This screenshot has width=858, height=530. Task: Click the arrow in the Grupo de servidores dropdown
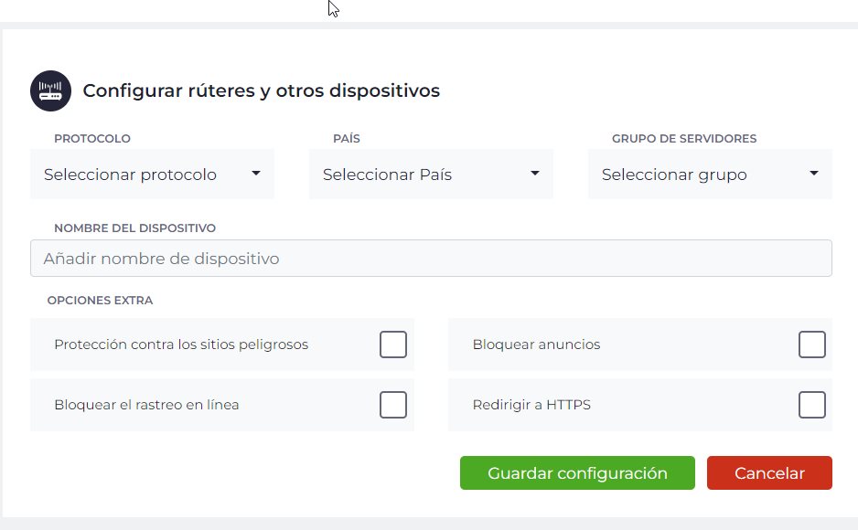click(814, 174)
